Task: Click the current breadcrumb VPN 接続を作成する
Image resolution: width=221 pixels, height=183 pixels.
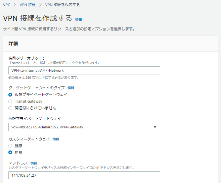Action: tap(62, 5)
